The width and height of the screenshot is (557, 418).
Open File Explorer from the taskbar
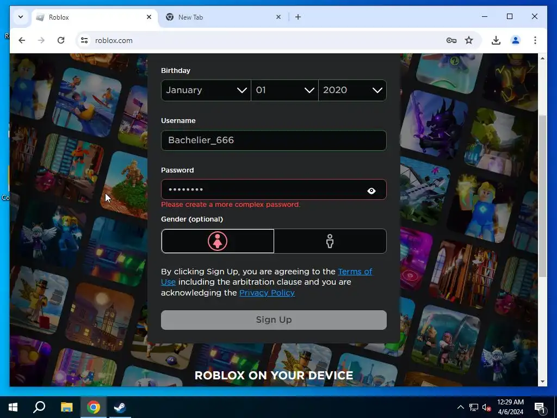tap(66, 407)
